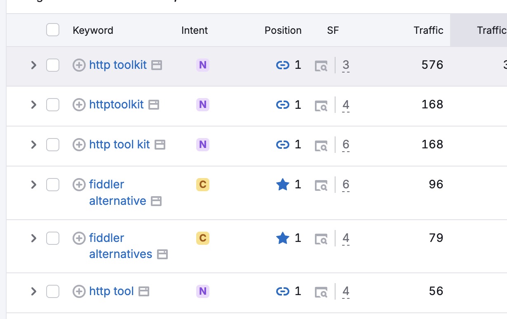The image size is (507, 319).
Task: Click SERP features view icon in 'httptoolkit' row
Action: [x=321, y=106]
